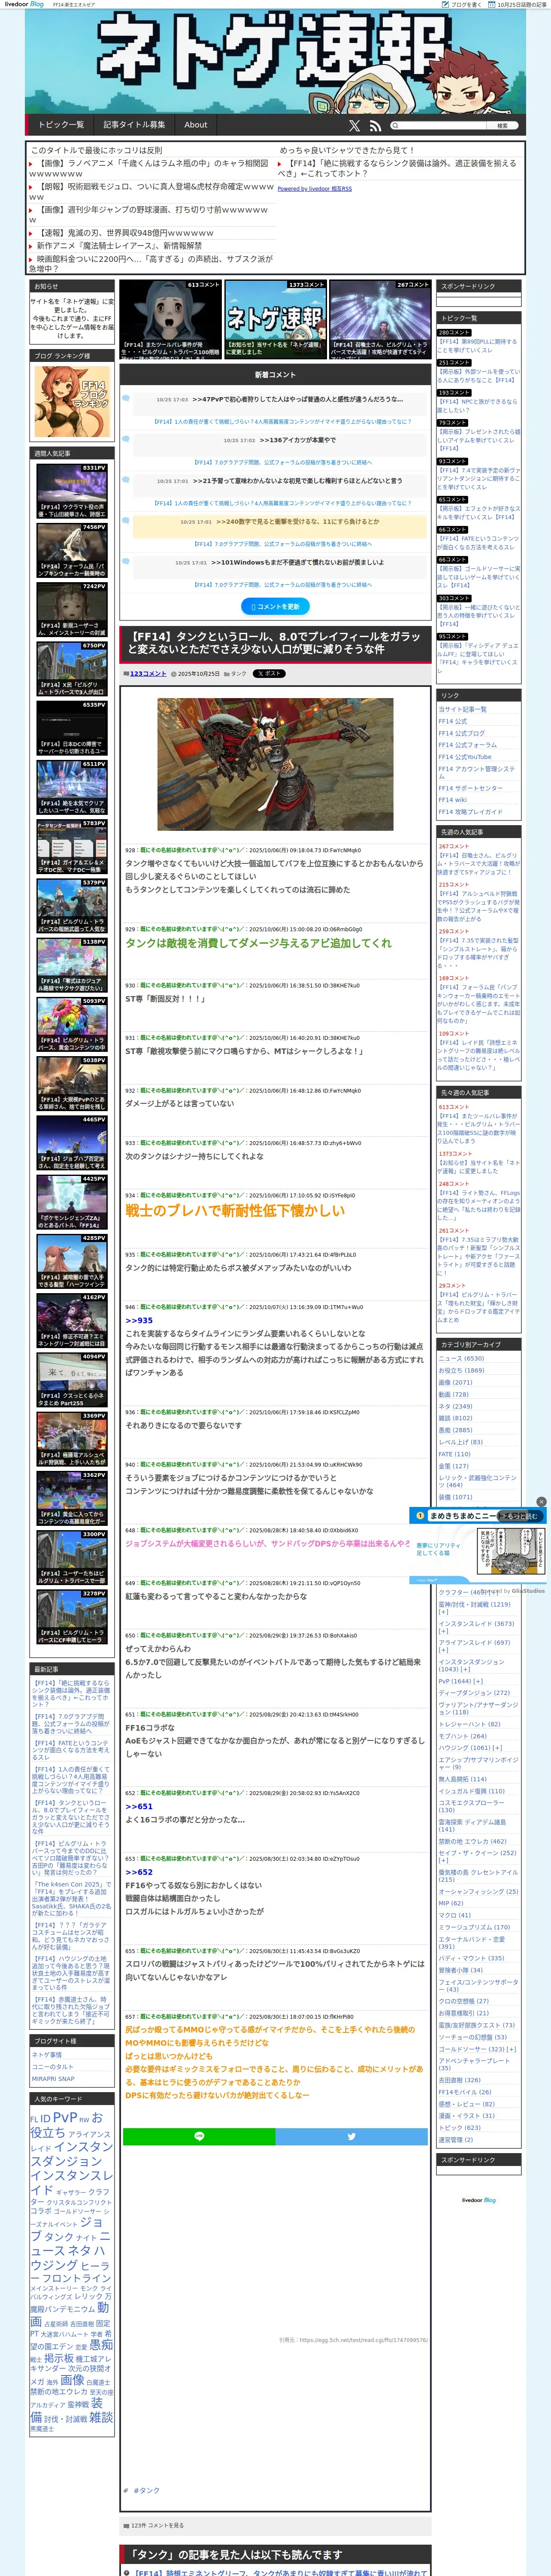551x2576 pixels.
Task: Expand 蛮神/討伐・討滅戦 category [+]
Action: [443, 1613]
